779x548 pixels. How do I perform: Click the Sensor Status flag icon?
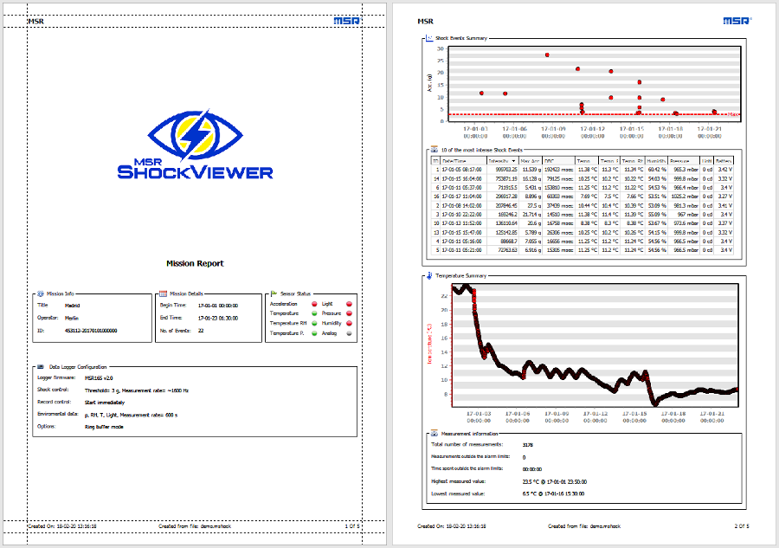pyautogui.click(x=274, y=293)
